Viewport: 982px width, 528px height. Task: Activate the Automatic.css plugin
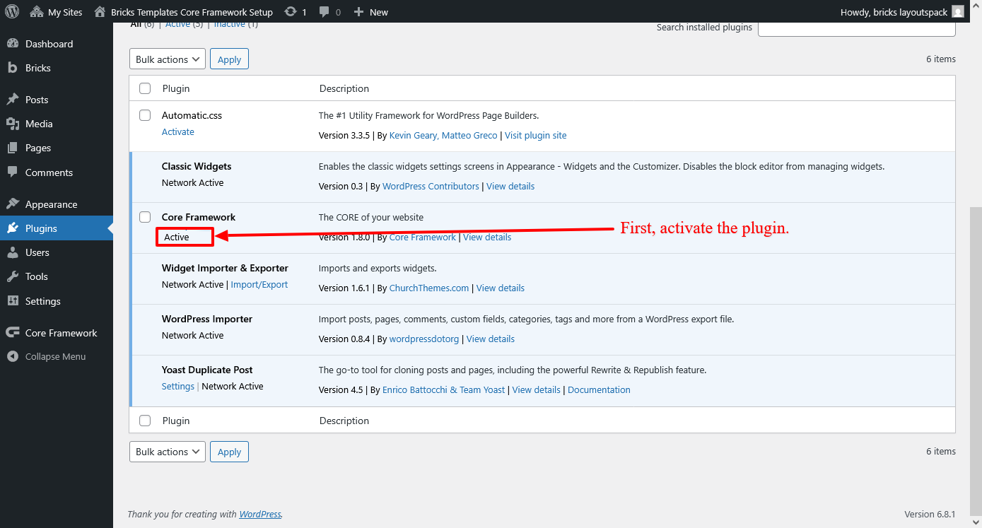coord(178,132)
